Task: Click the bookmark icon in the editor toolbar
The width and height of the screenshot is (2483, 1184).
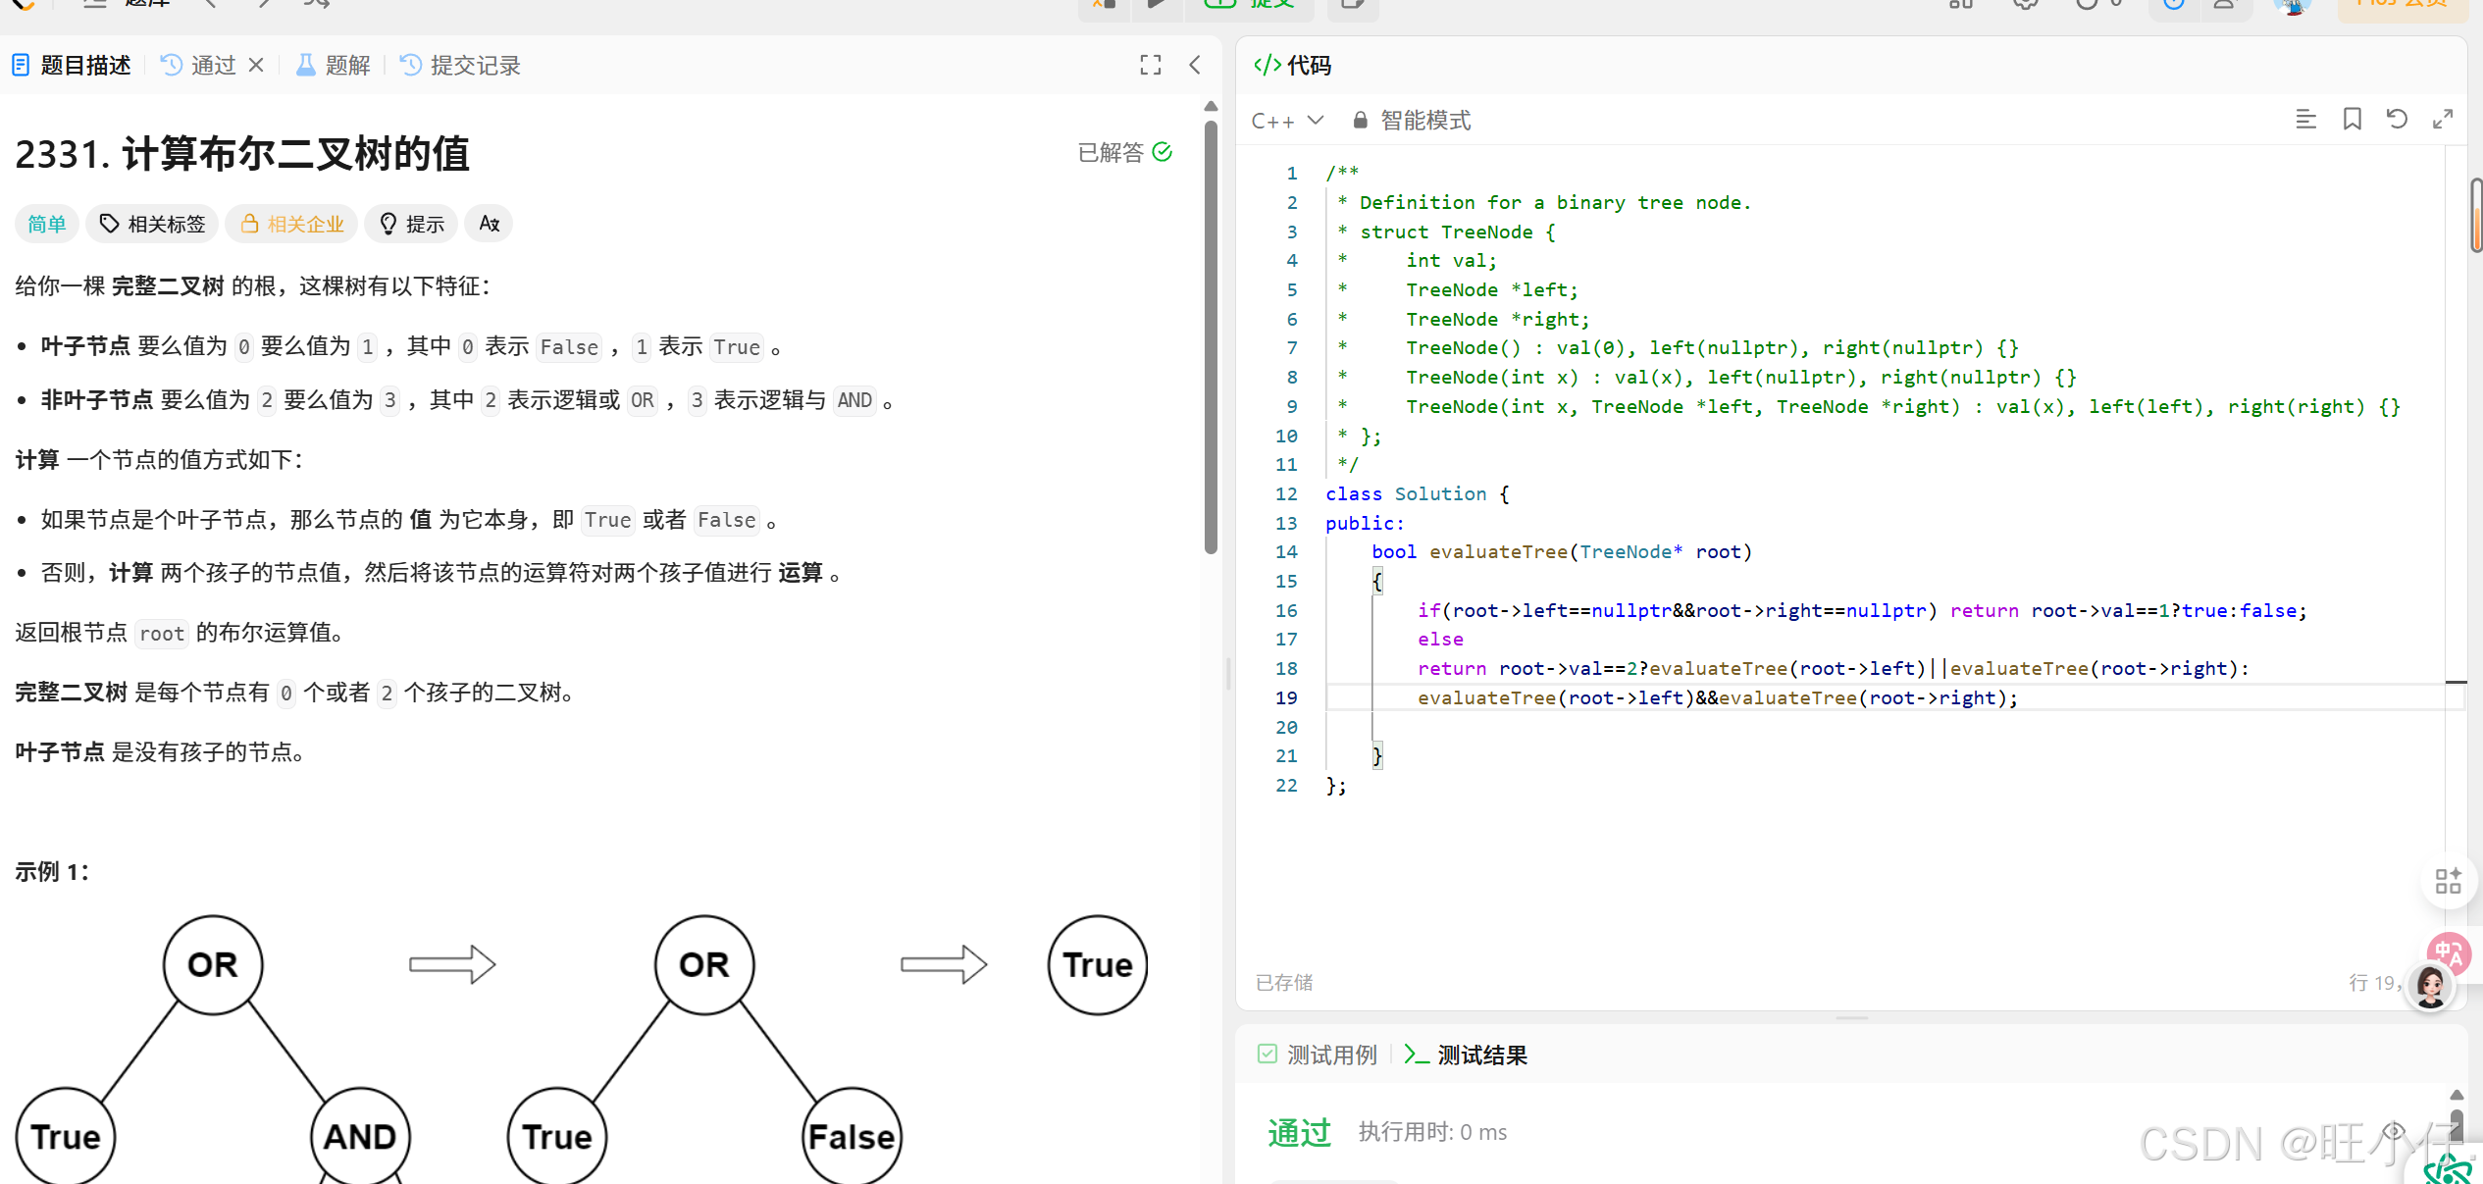Action: pyautogui.click(x=2352, y=120)
